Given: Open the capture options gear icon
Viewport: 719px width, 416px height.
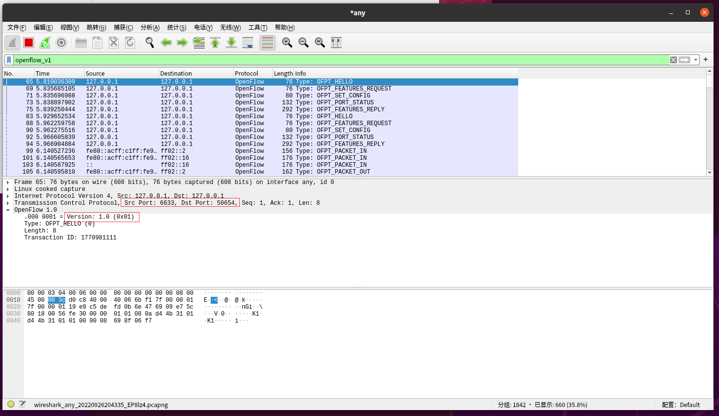Looking at the screenshot, I should (x=61, y=43).
